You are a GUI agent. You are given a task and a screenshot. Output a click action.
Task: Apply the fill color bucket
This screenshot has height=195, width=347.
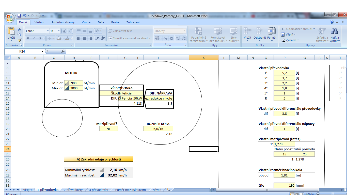[x=59, y=38]
